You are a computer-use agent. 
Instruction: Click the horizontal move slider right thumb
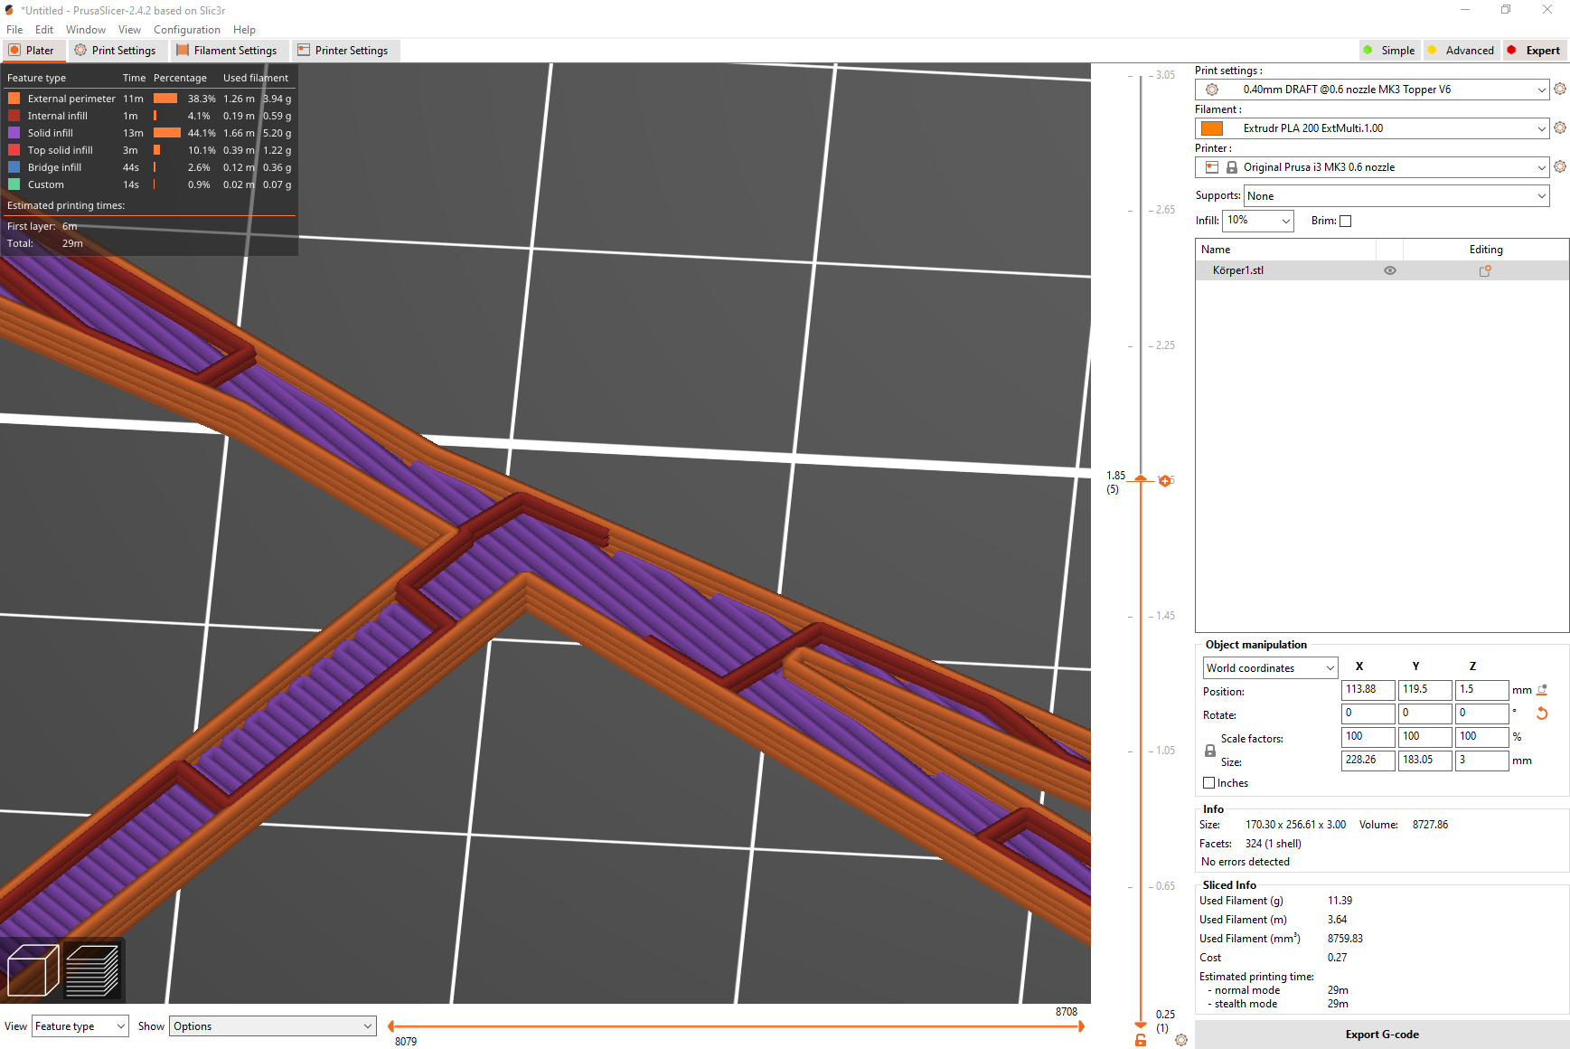click(x=1081, y=1026)
